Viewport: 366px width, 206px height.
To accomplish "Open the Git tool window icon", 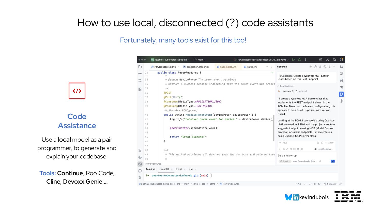I will 140,178.
